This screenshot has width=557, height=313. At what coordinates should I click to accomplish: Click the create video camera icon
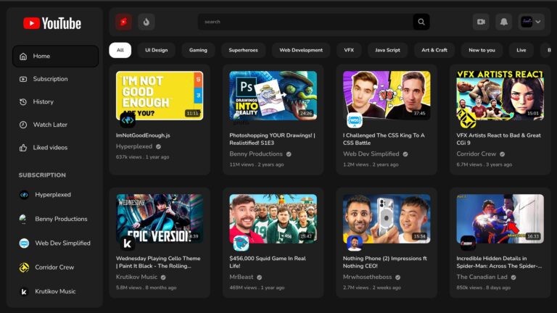click(x=481, y=22)
